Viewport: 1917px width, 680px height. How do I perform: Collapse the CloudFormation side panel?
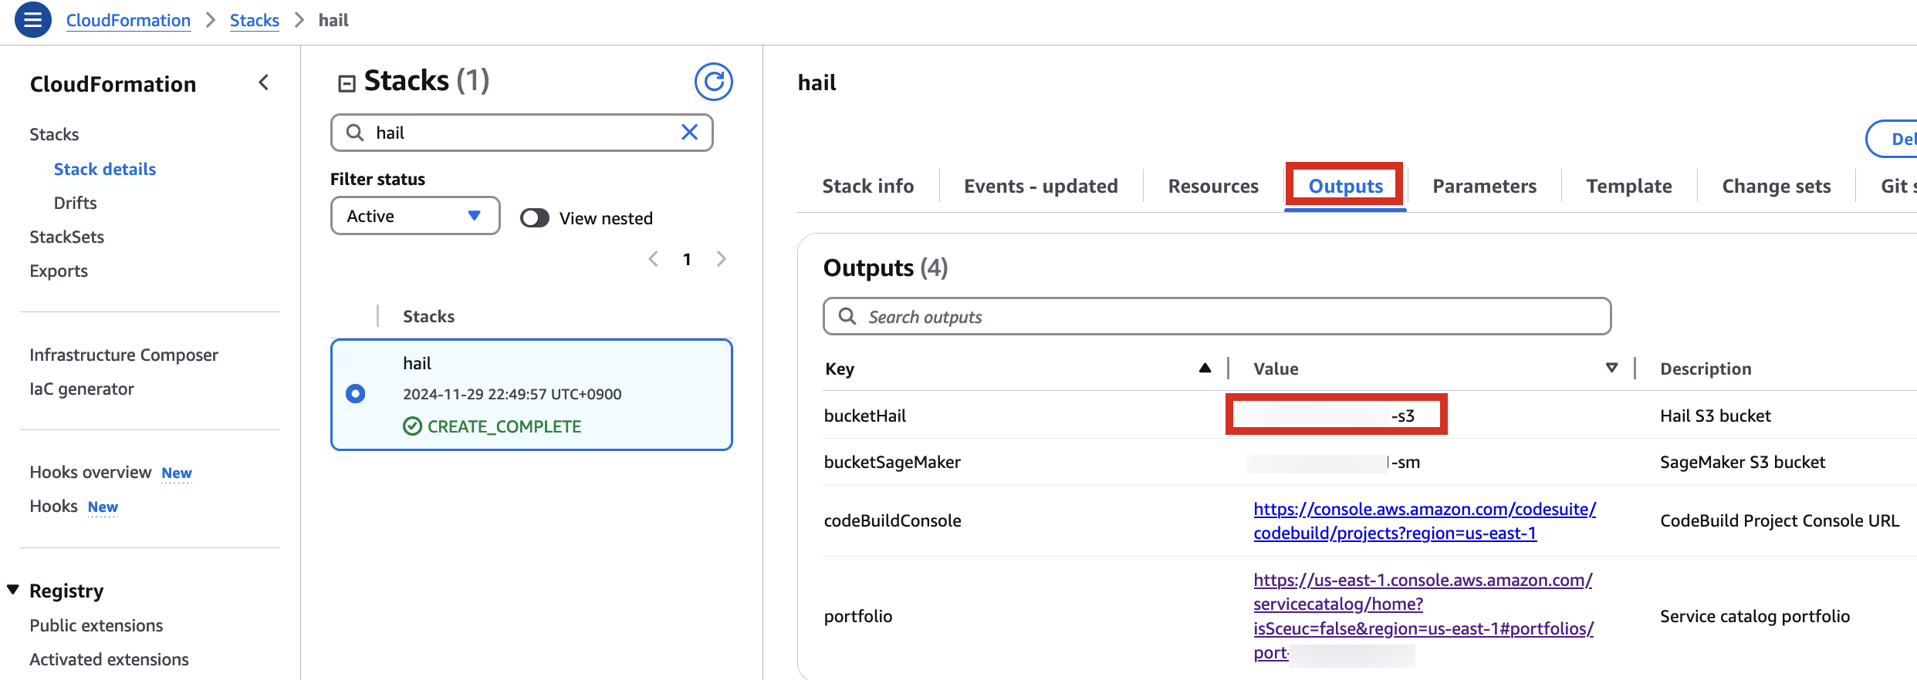coord(264,82)
